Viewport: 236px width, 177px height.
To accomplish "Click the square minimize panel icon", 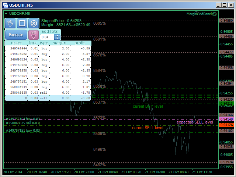I will click(x=22, y=23).
